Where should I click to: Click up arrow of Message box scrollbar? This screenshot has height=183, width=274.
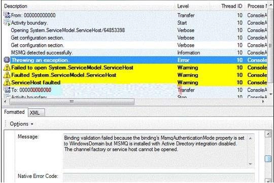click(x=250, y=138)
